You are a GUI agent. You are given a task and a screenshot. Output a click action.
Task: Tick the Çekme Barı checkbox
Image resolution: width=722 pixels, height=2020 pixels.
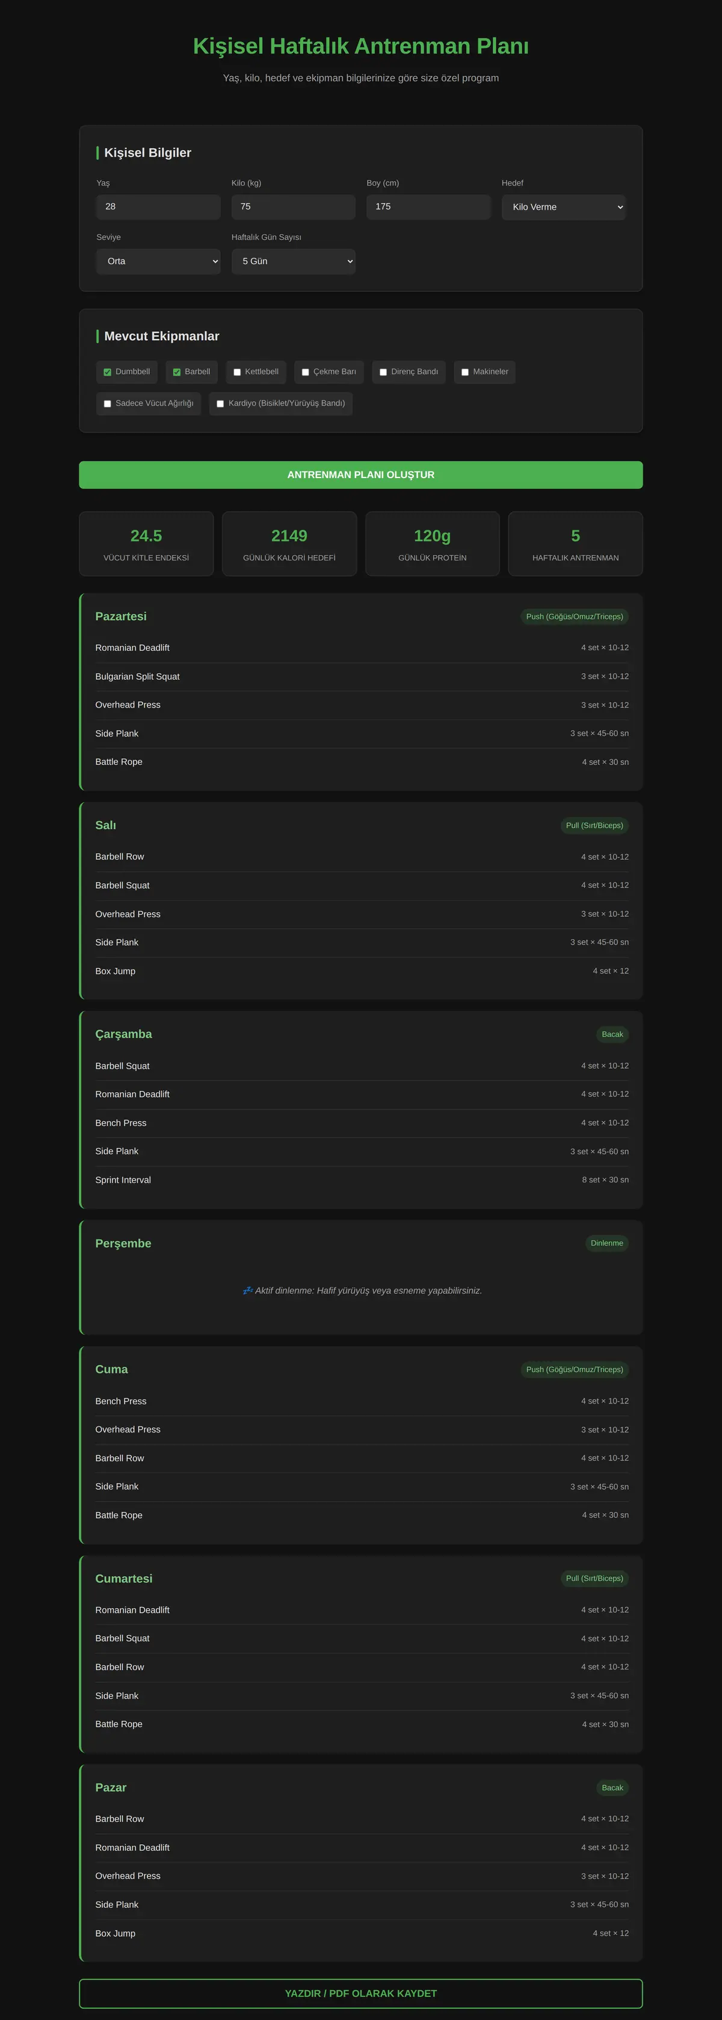(x=305, y=373)
